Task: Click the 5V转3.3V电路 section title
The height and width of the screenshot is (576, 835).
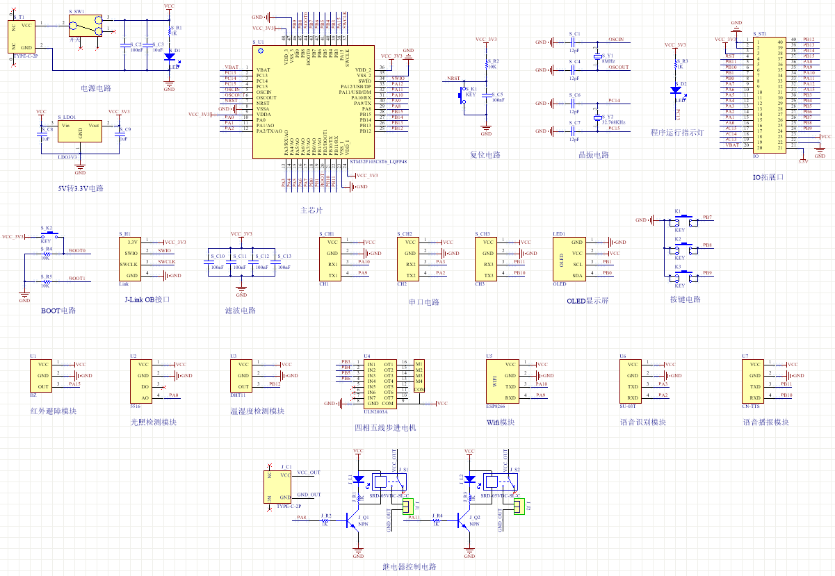Action: pos(80,188)
